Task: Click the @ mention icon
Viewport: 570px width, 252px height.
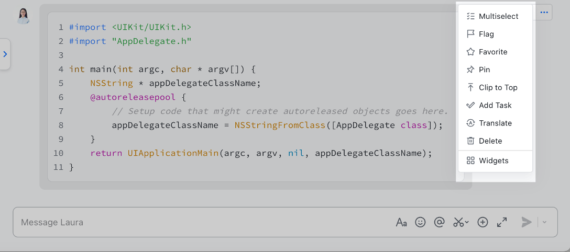Action: tap(440, 222)
